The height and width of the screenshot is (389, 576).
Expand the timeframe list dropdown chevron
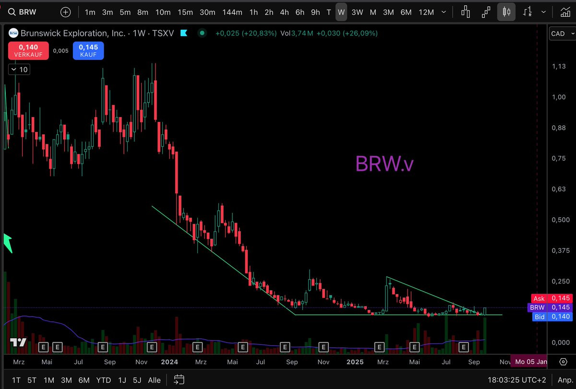point(444,12)
